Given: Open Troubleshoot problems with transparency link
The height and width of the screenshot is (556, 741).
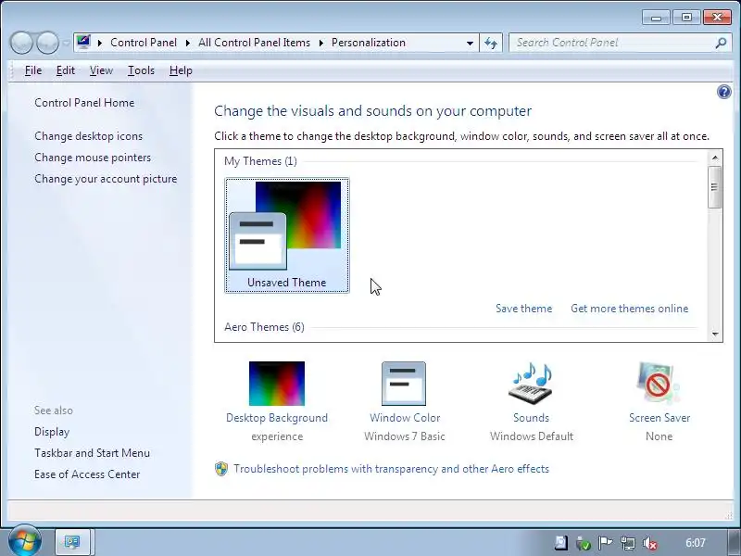Looking at the screenshot, I should (x=391, y=469).
